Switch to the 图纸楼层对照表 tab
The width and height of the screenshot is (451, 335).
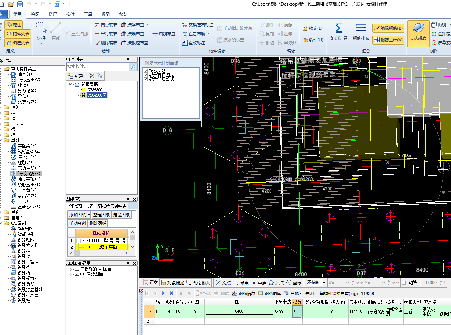click(x=112, y=206)
